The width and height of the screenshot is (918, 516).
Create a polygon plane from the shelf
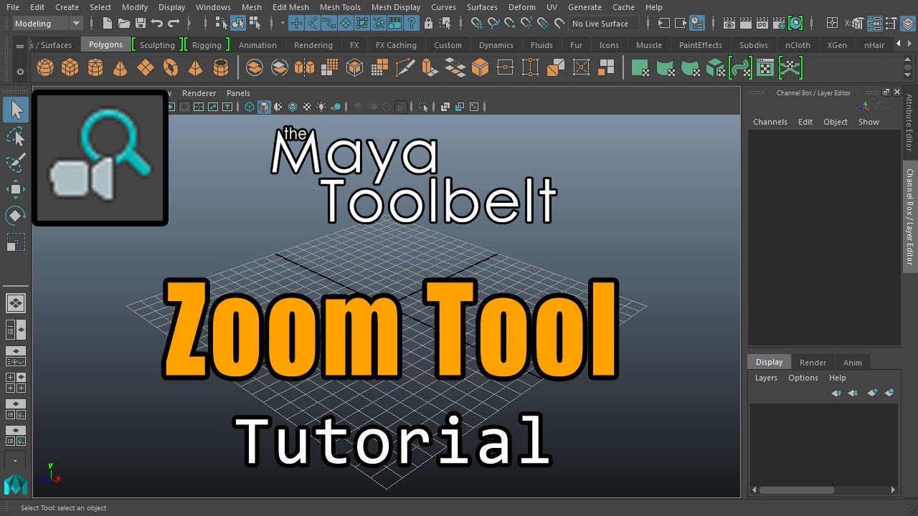point(146,68)
